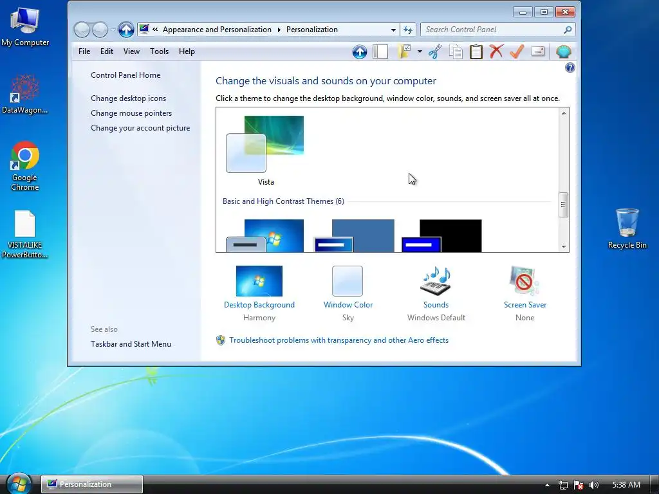The image size is (659, 494).
Task: Click Appearance and Personalization breadcrumb
Action: [x=217, y=30]
